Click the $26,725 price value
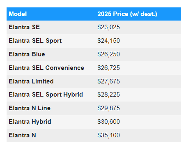The height and width of the screenshot is (148, 181). point(109,68)
